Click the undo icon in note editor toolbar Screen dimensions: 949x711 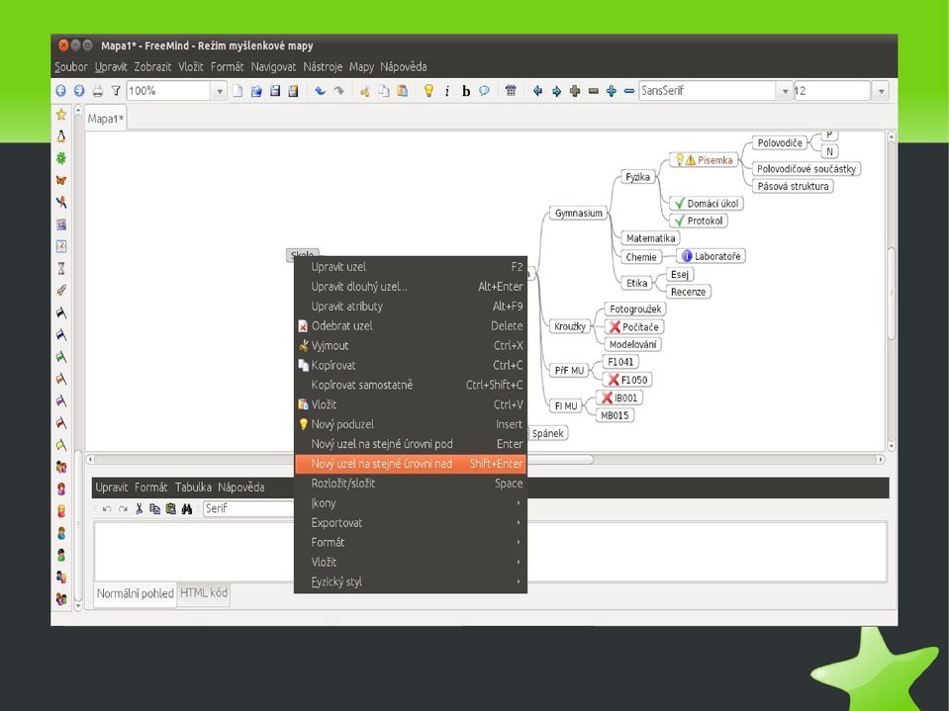[107, 508]
